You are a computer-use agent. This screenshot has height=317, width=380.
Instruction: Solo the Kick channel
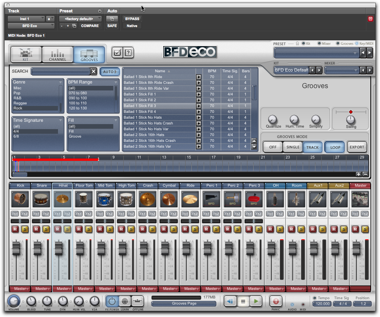point(25,229)
